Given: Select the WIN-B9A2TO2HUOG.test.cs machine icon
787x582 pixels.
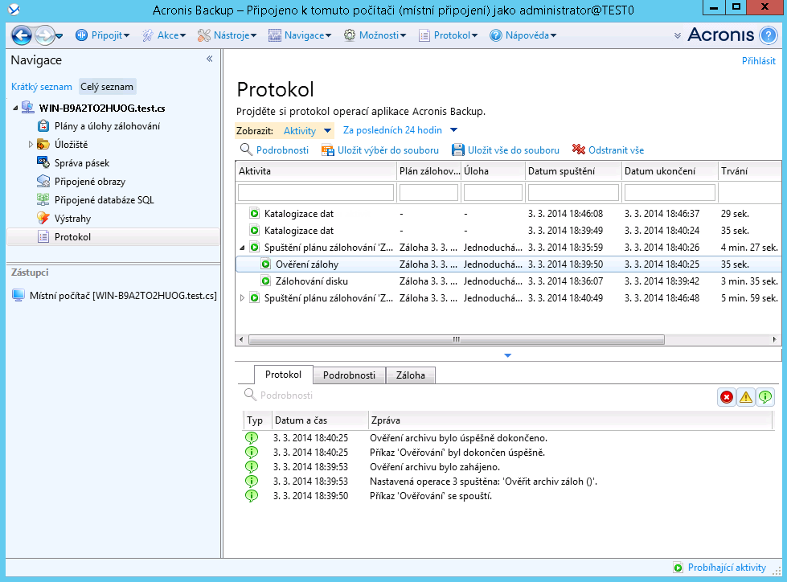Looking at the screenshot, I should (28, 108).
